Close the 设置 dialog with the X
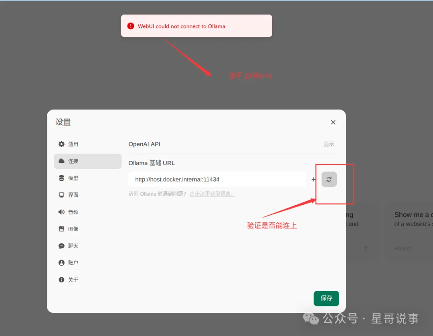This screenshot has height=336, width=433. [333, 122]
